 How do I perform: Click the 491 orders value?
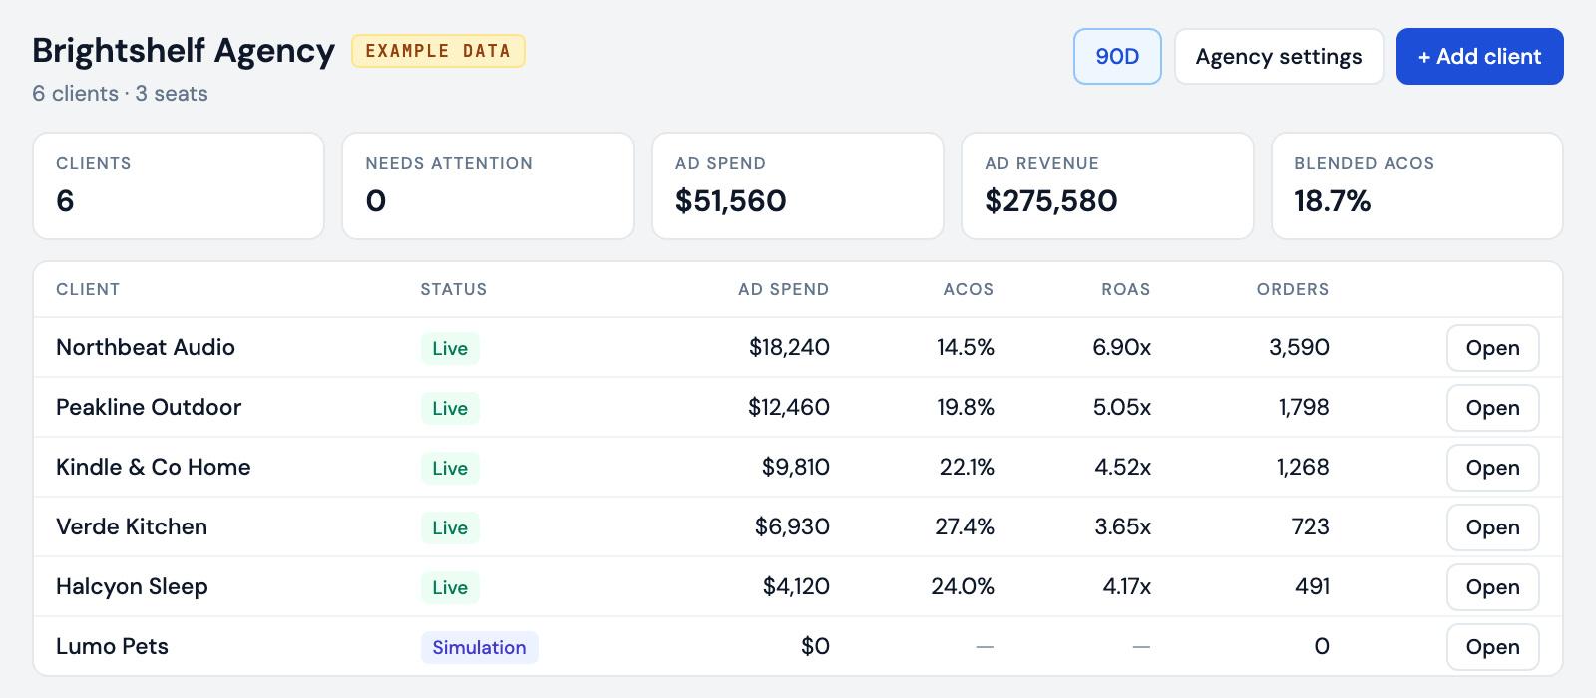[1312, 587]
